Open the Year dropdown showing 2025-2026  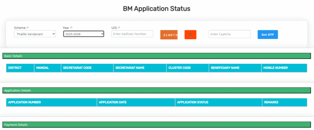coord(84,34)
